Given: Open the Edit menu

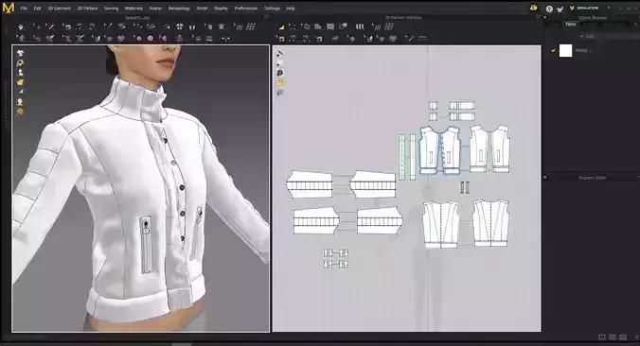Looking at the screenshot, I should 38,9.
